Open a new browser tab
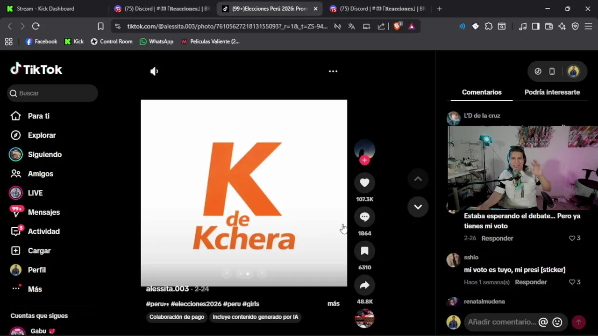The image size is (598, 336). [x=439, y=9]
